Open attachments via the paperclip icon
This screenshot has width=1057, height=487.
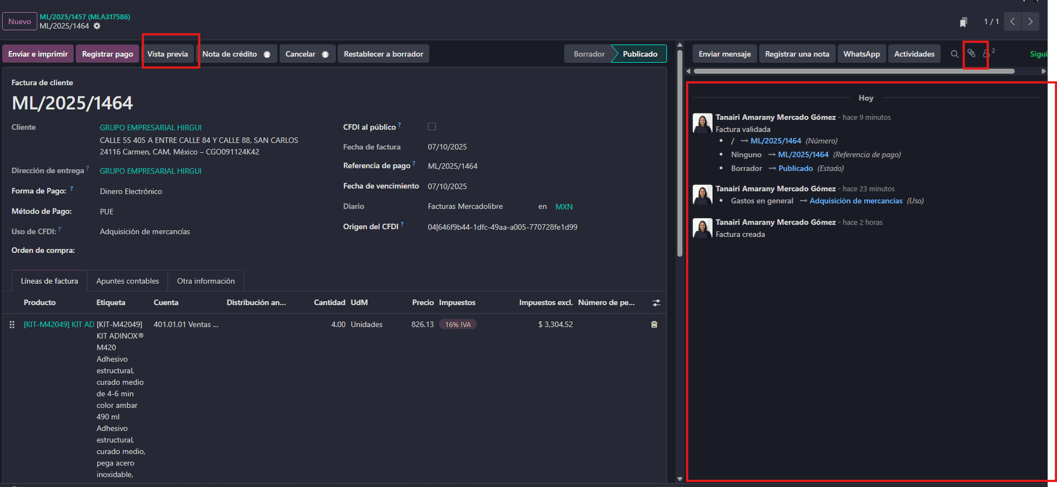pos(972,53)
